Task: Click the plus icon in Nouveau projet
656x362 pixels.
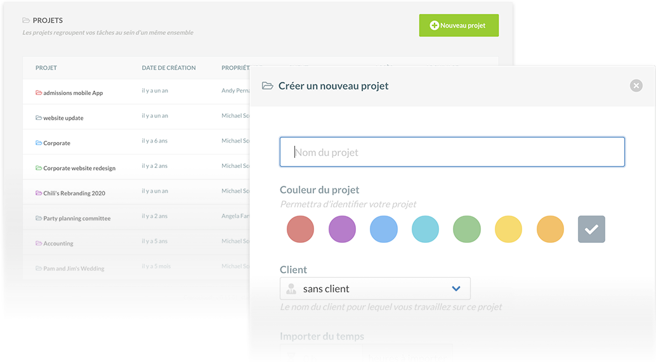Action: (434, 25)
